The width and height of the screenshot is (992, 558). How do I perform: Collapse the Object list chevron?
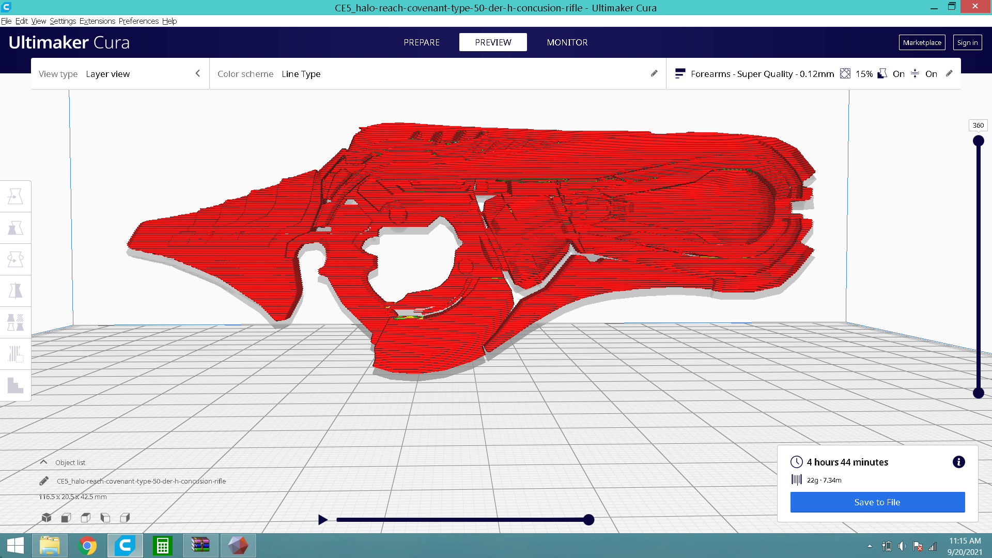point(44,462)
